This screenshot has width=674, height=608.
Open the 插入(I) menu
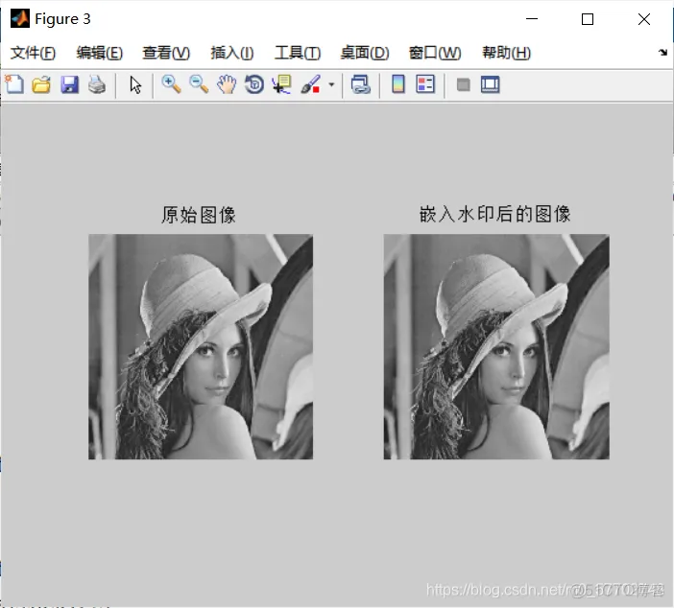232,53
